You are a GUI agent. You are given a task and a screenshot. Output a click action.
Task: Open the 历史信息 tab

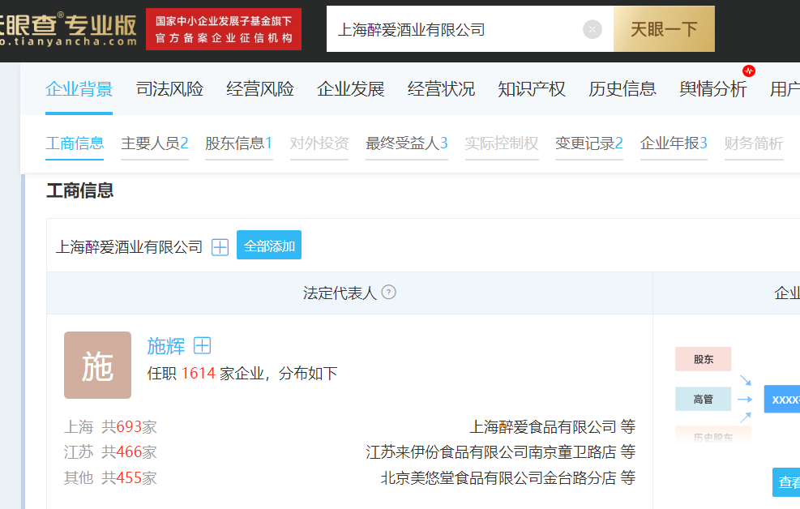coord(622,89)
